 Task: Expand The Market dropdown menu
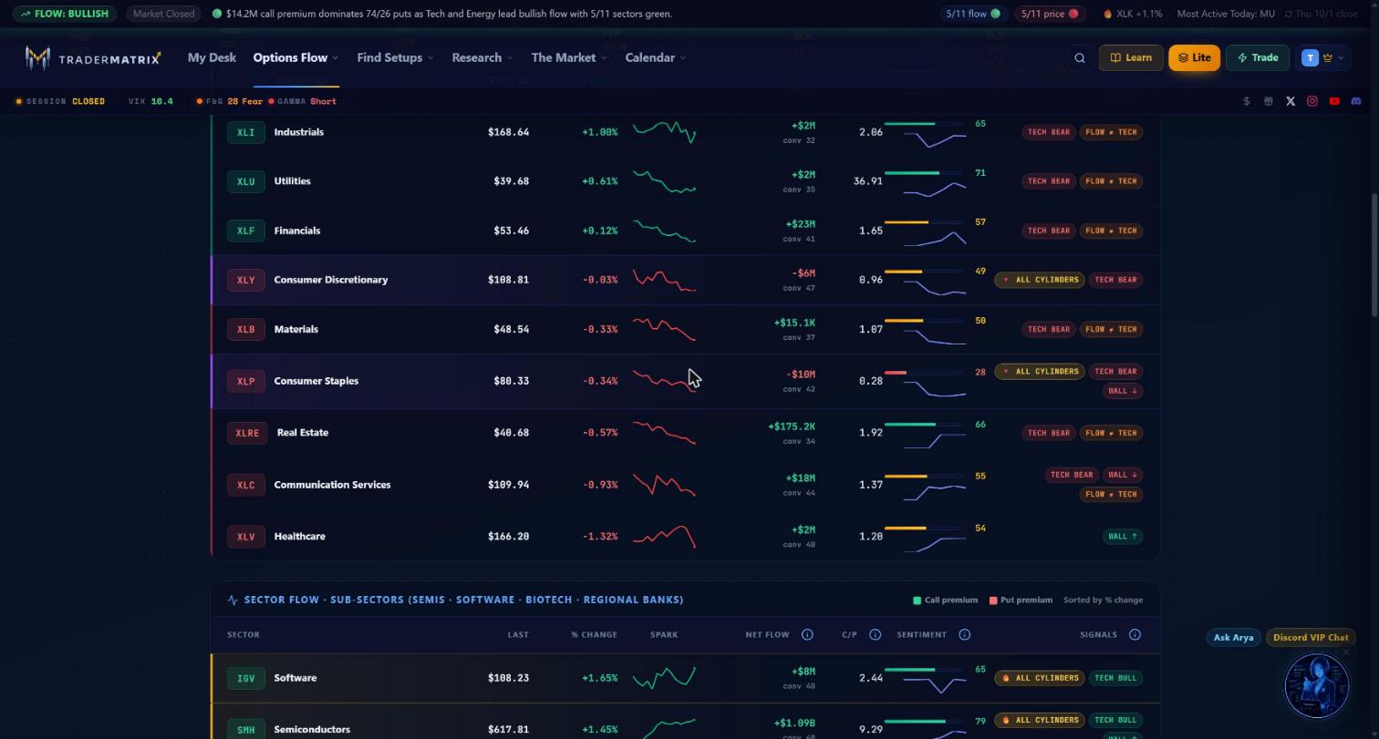[x=568, y=58]
